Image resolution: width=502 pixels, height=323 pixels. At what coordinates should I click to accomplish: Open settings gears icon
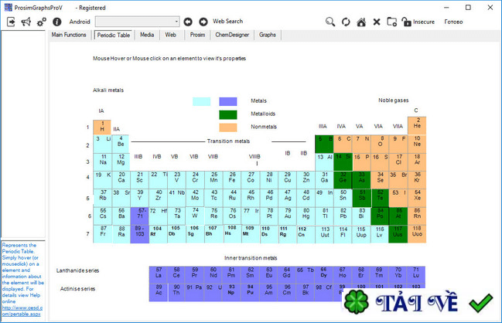[42, 22]
